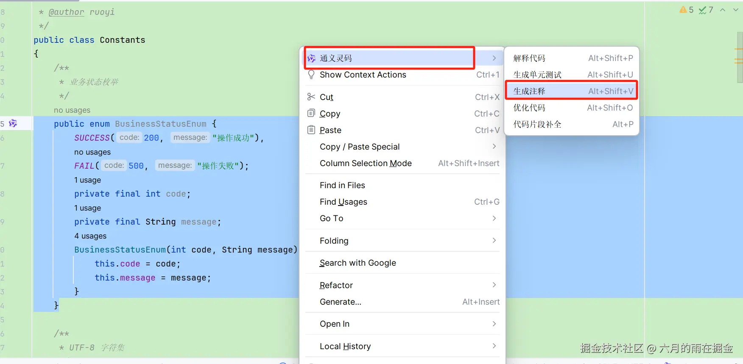The image size is (743, 364).
Task: Select Copy from the context menu
Action: point(402,114)
